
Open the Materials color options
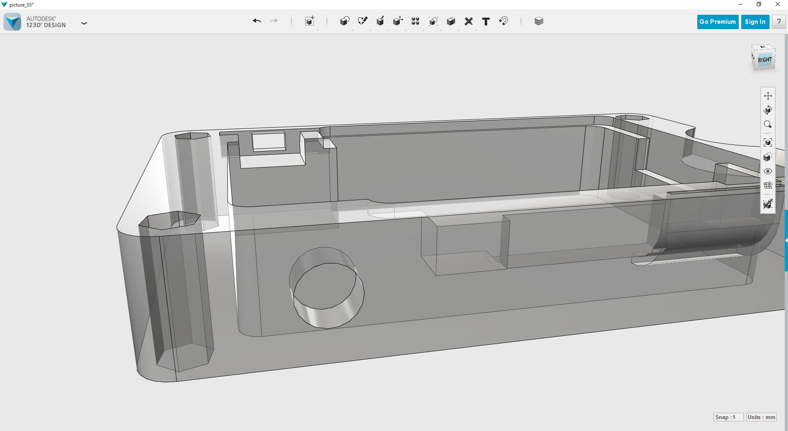pos(538,21)
